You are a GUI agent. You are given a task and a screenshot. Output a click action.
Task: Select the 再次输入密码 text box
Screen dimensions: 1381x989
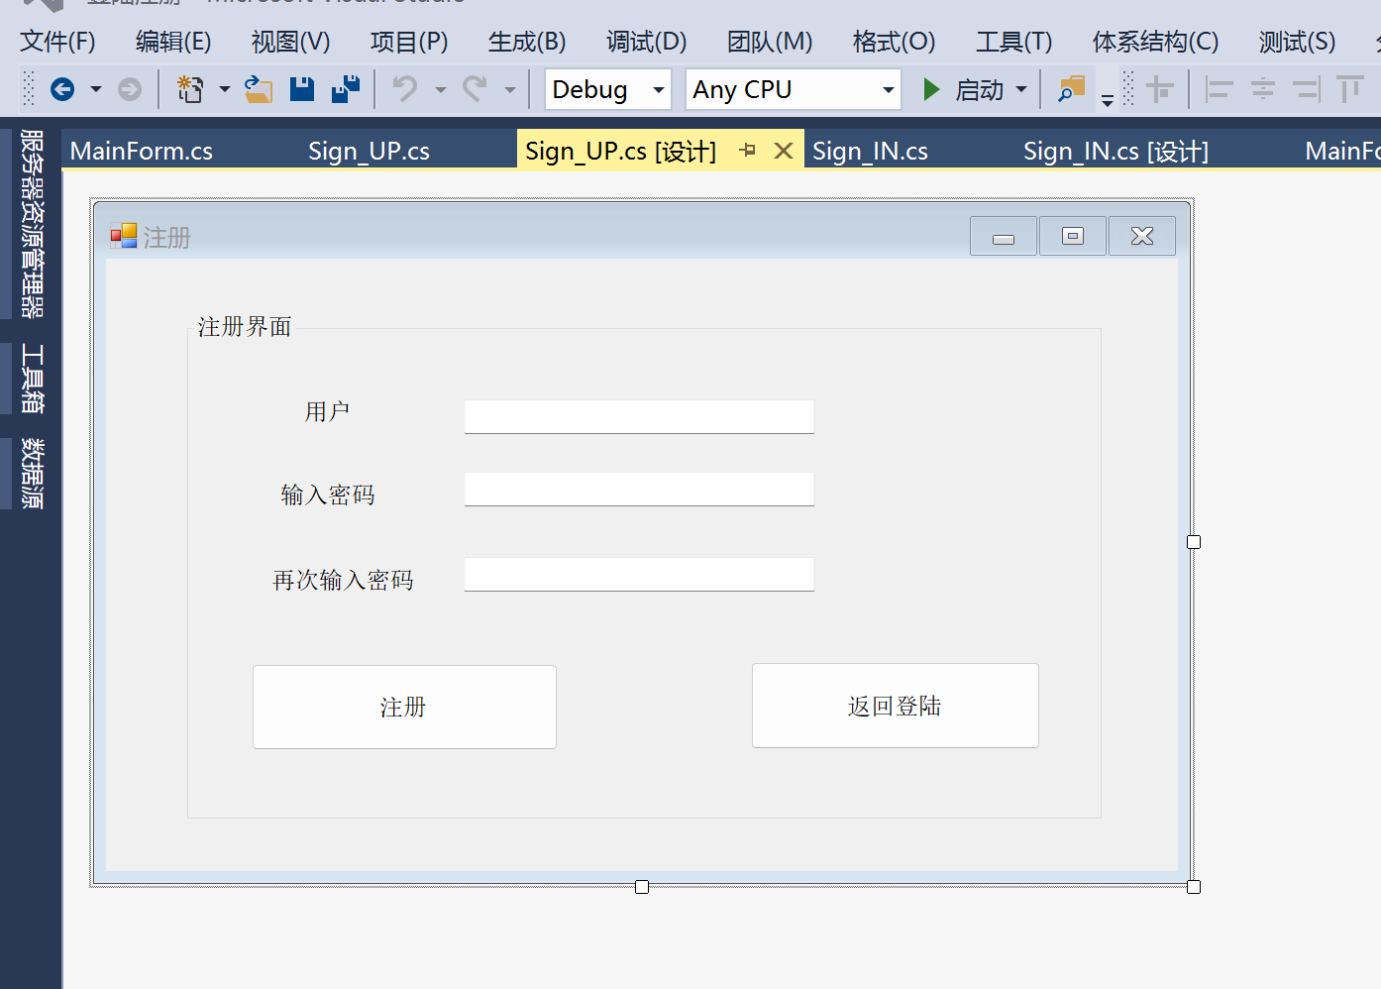(639, 574)
